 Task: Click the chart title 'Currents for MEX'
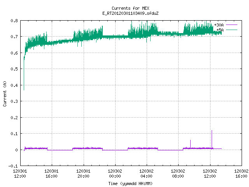click(130, 8)
